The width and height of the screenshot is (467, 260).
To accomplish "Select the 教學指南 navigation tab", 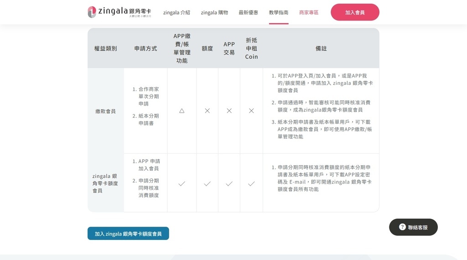I will coord(279,12).
